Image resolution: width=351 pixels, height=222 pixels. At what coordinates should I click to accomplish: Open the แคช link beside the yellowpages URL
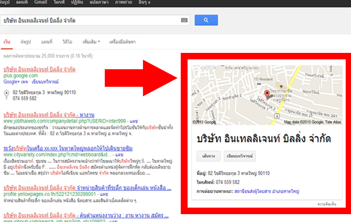pos(104,194)
